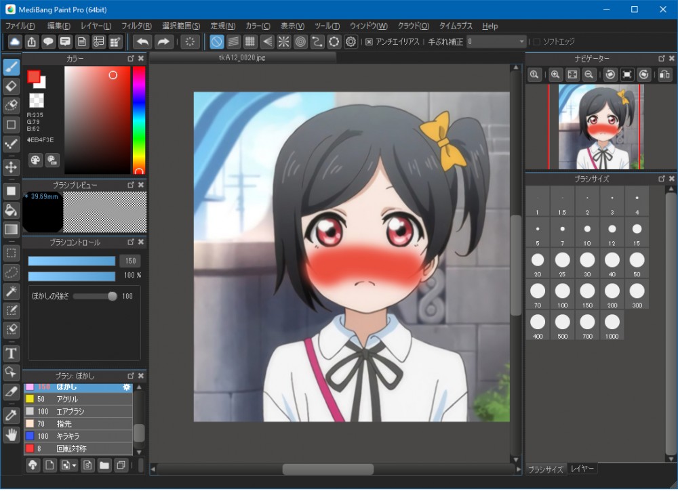The width and height of the screenshot is (678, 491).
Task: Open snap settings gear icon
Action: click(x=351, y=42)
